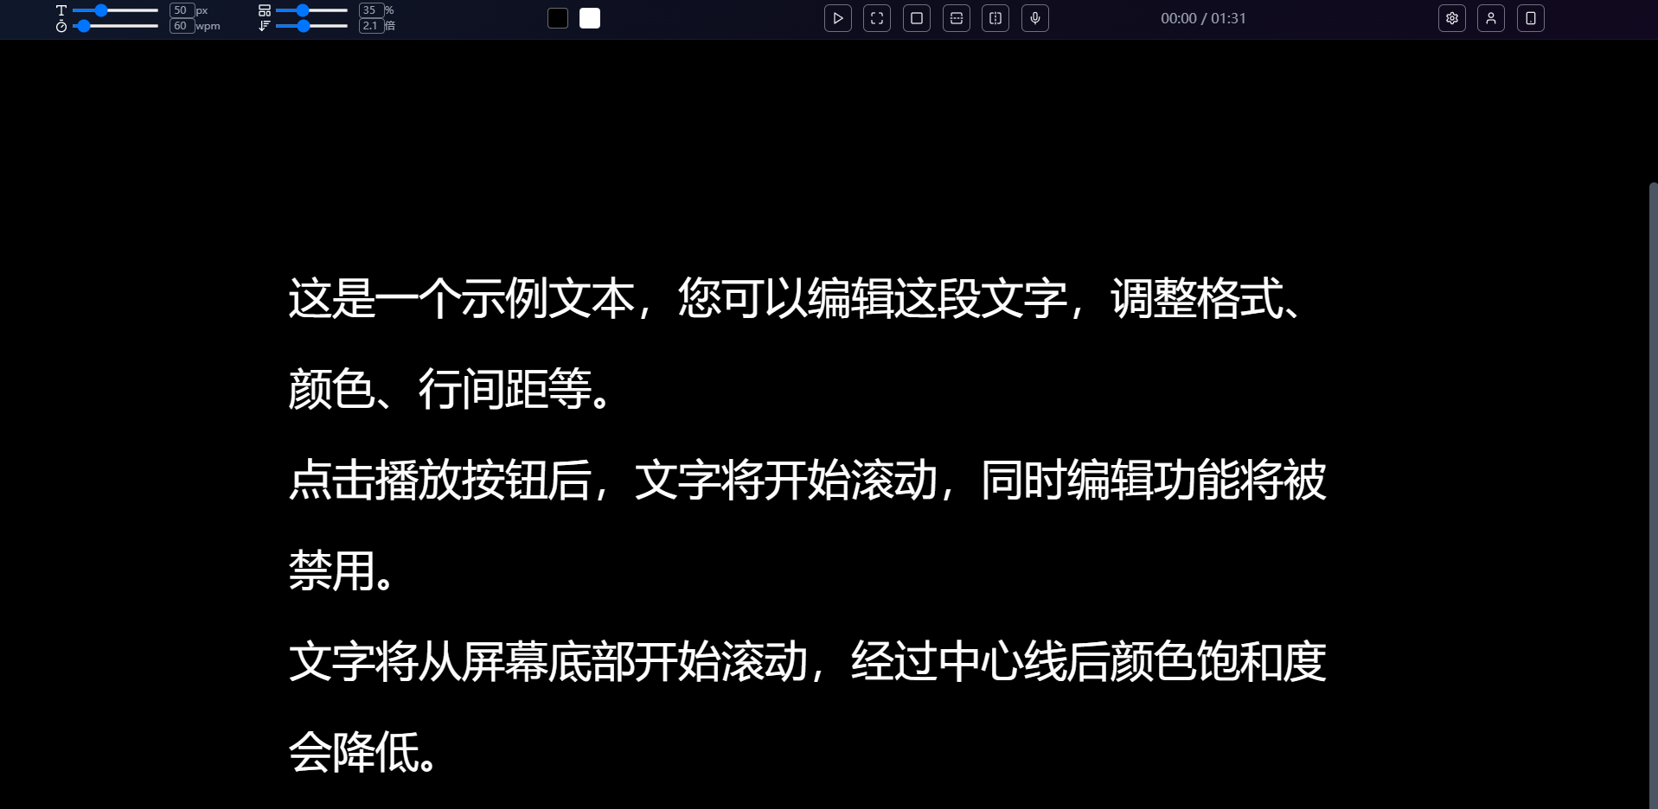This screenshot has height=809, width=1658.
Task: Adjust the font size slider
Action: tap(115, 10)
